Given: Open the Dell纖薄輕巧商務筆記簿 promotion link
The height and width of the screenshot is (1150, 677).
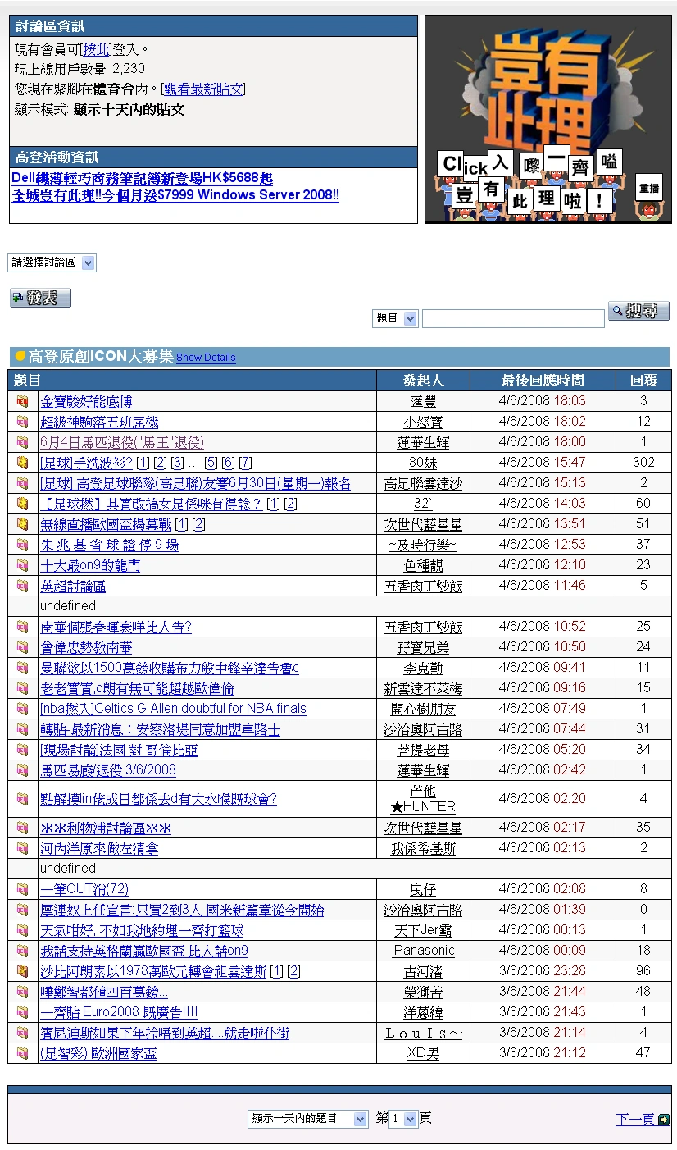Looking at the screenshot, I should (x=143, y=178).
